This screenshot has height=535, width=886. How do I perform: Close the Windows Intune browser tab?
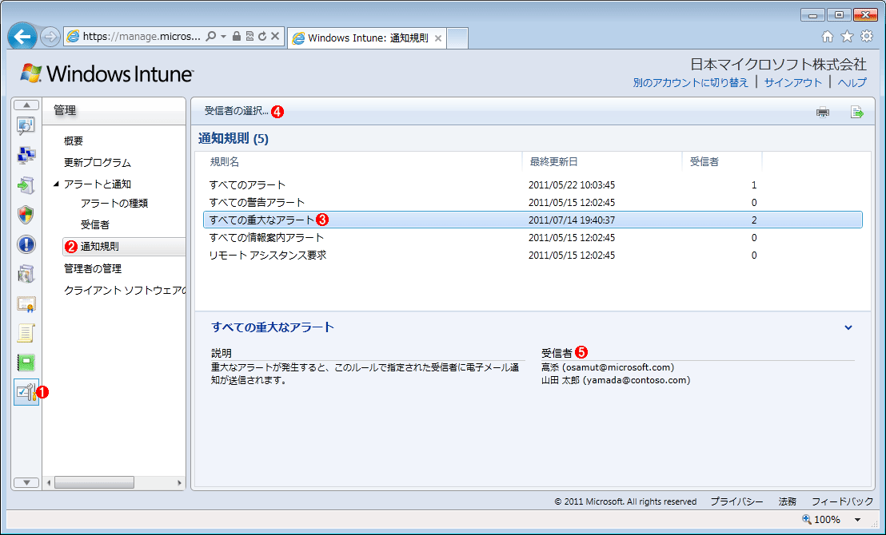(438, 39)
